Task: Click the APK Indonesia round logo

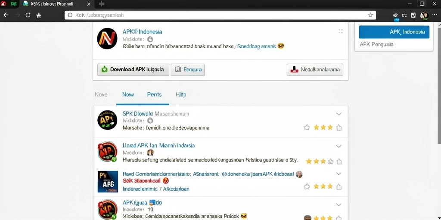Action: [107, 39]
